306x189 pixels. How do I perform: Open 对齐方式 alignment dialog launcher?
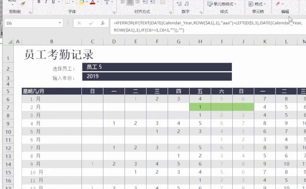170,12
